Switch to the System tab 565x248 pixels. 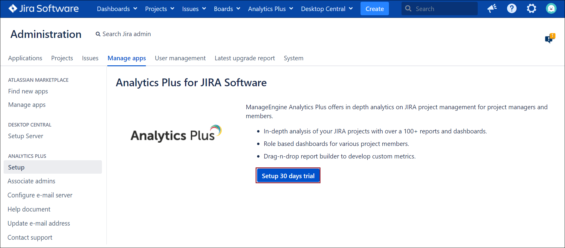point(293,58)
